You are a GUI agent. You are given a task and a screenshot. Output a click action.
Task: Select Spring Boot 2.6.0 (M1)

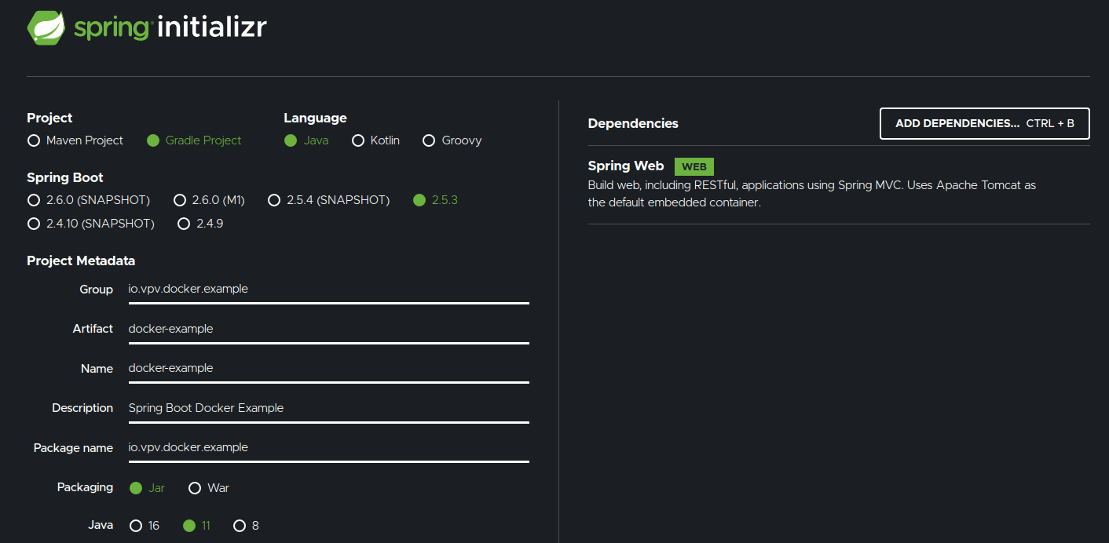click(x=210, y=200)
